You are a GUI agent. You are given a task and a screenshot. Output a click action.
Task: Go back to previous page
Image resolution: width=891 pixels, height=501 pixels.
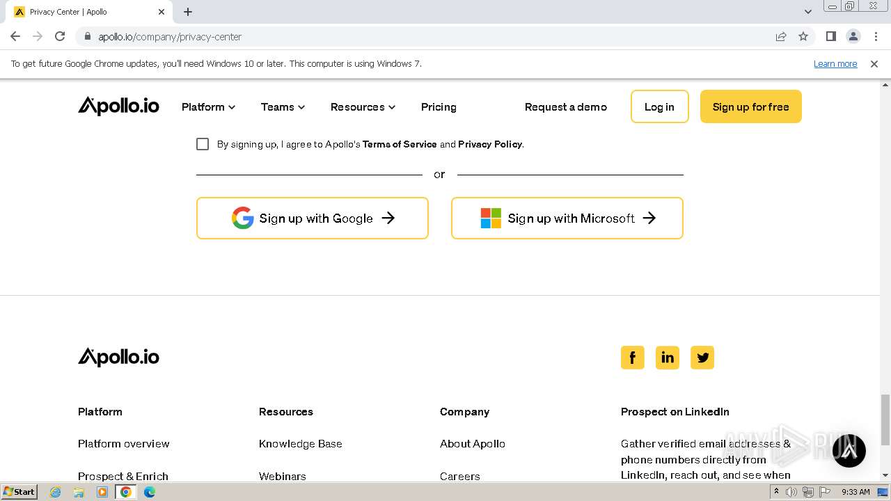pos(15,36)
